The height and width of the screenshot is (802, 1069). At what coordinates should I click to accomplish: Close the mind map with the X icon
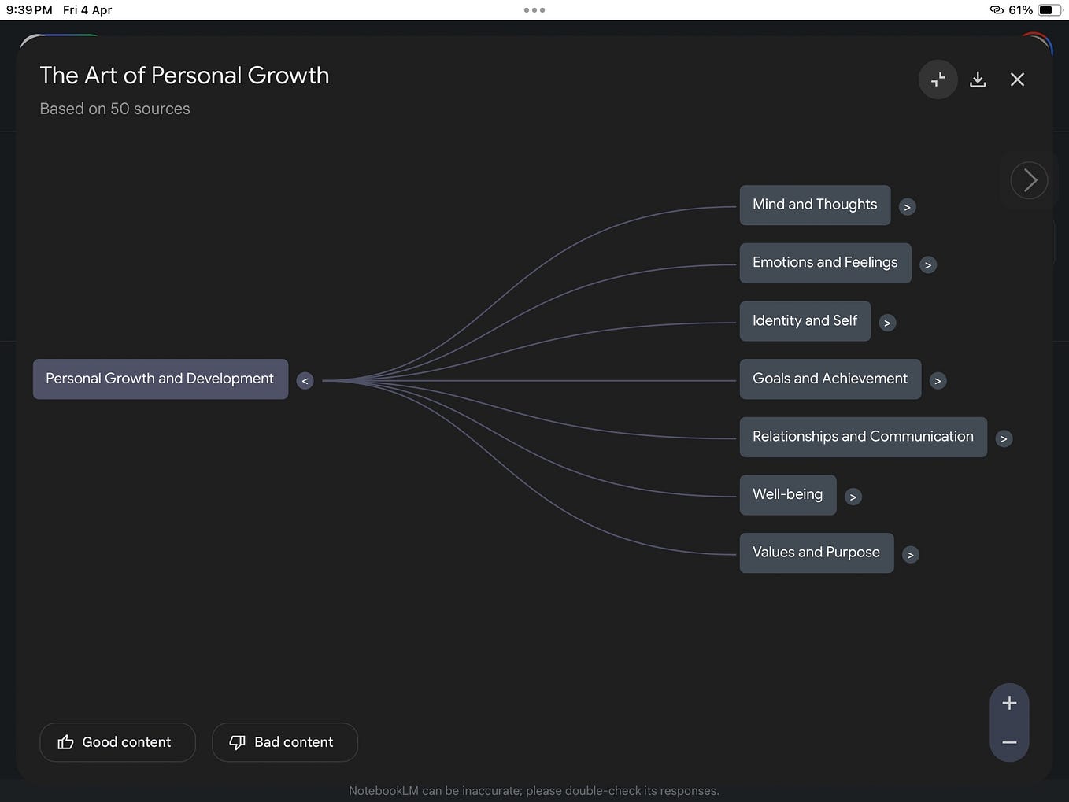coord(1017,79)
